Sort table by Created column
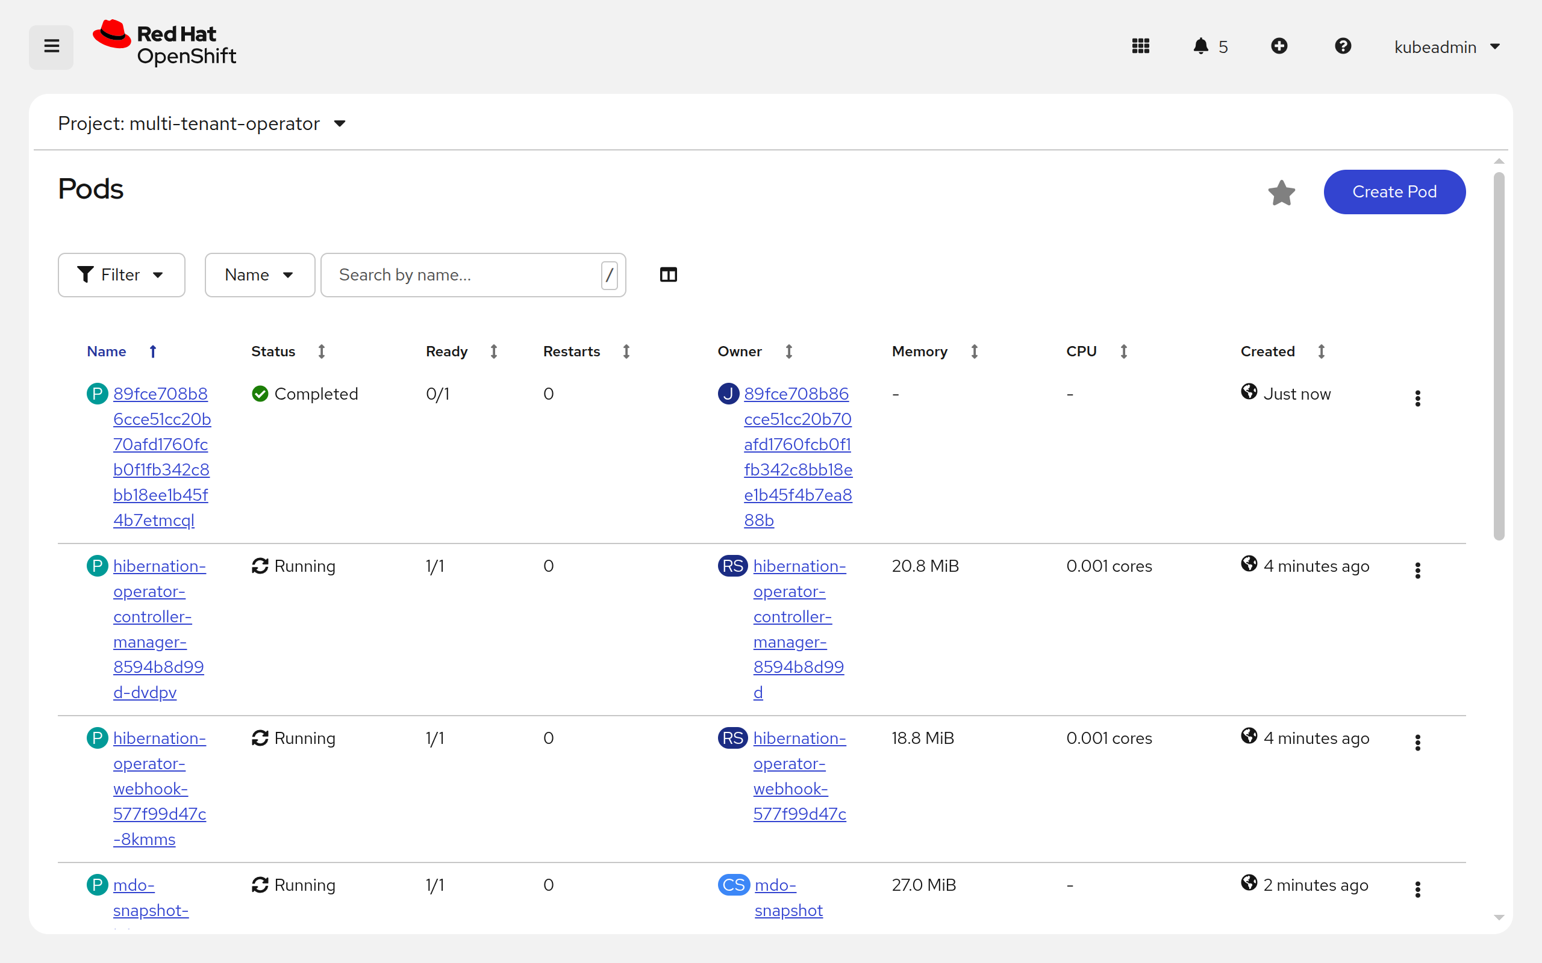This screenshot has height=963, width=1542. 1321,351
